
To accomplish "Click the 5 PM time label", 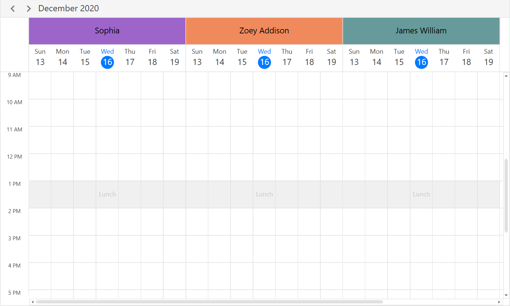I will 15,293.
